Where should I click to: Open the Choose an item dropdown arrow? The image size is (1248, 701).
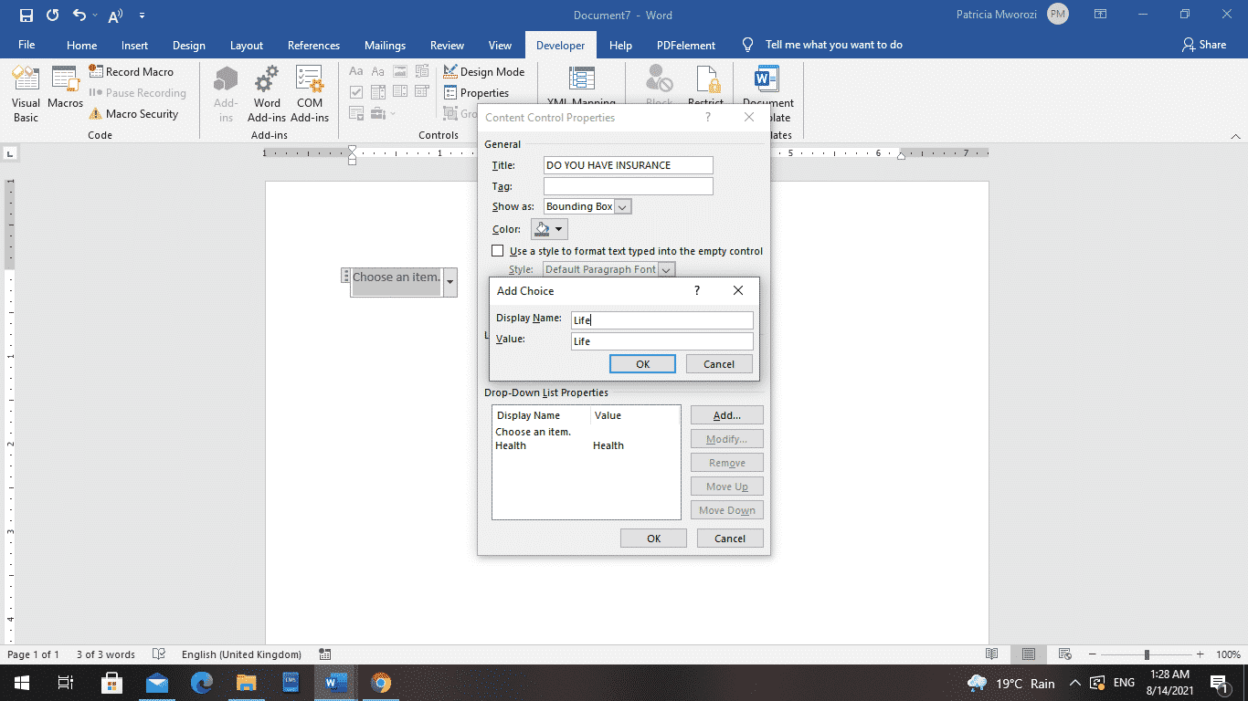click(x=449, y=283)
